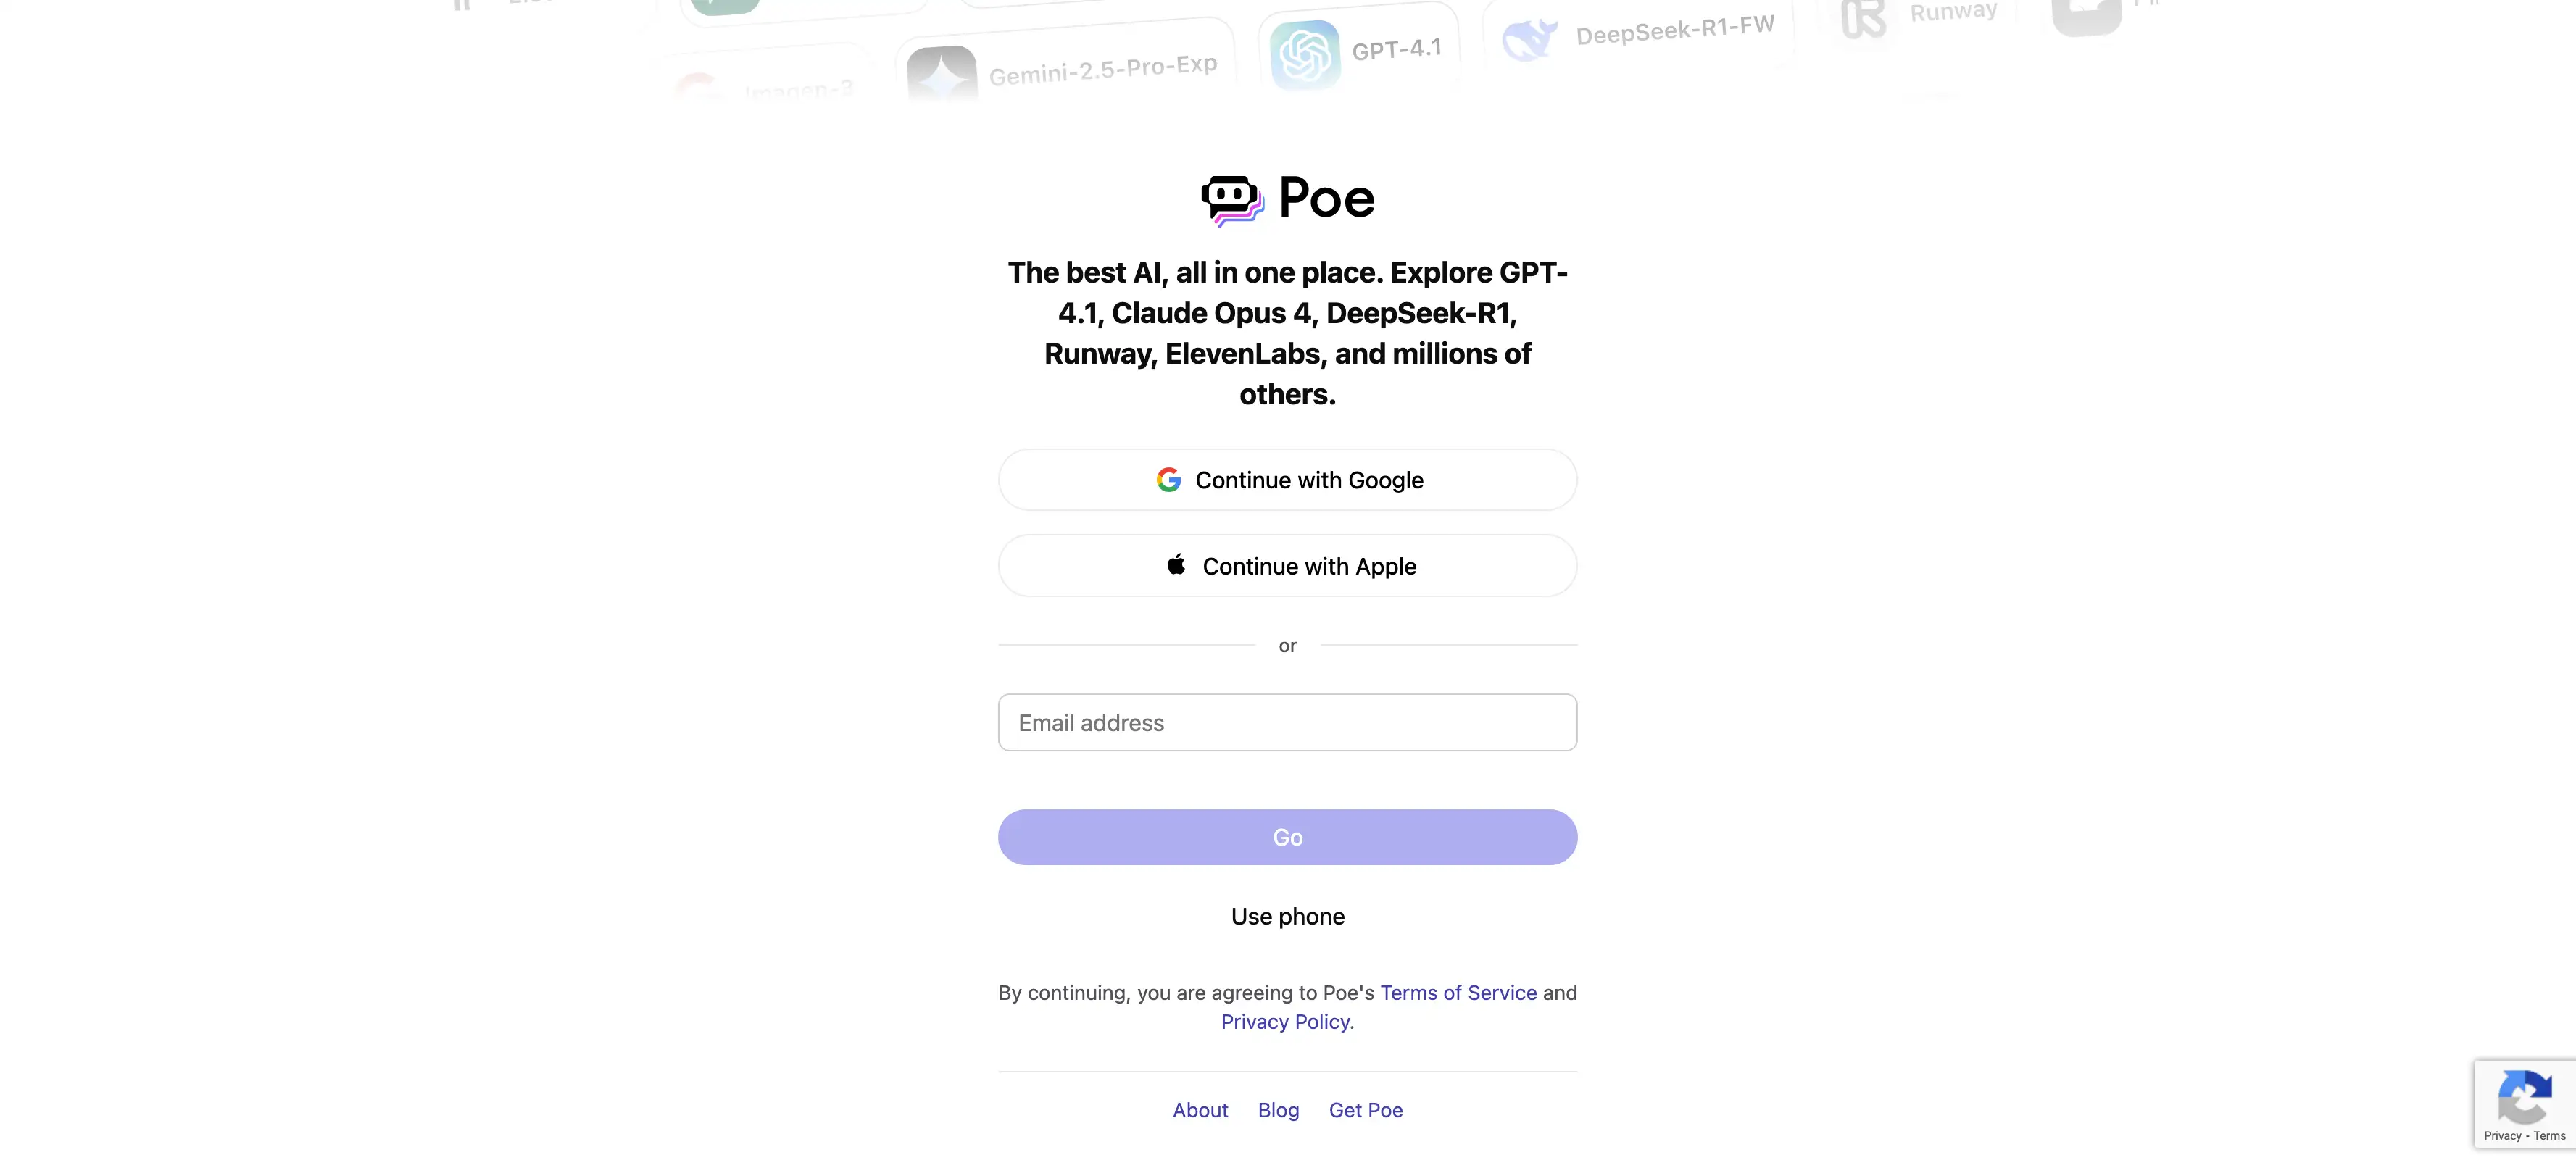Visit the Blog footer link
The image size is (2576, 1168).
tap(1278, 1110)
